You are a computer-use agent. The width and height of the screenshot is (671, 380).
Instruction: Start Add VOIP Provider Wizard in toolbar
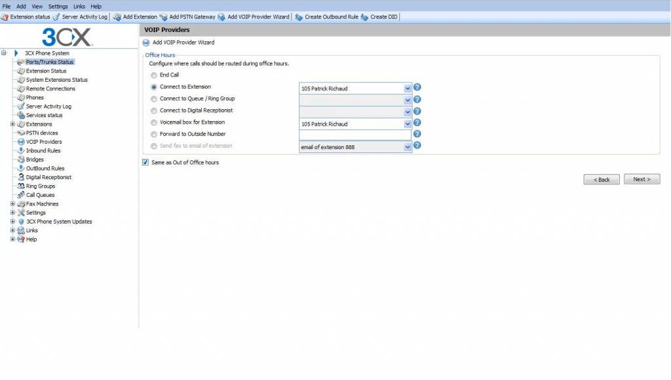pos(222,17)
